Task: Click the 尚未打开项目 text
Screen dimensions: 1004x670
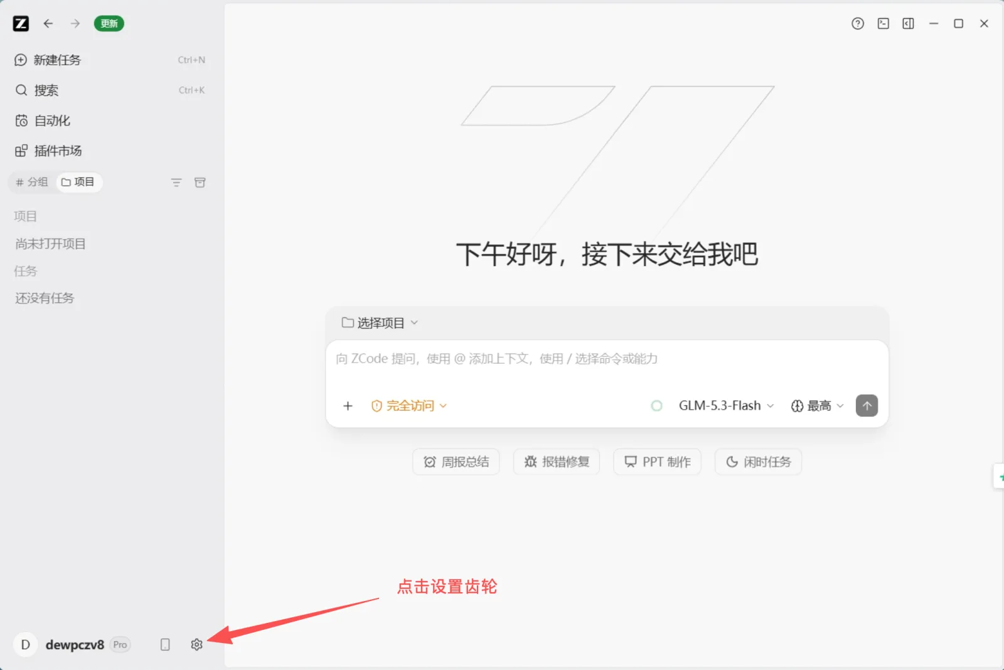Action: 50,244
